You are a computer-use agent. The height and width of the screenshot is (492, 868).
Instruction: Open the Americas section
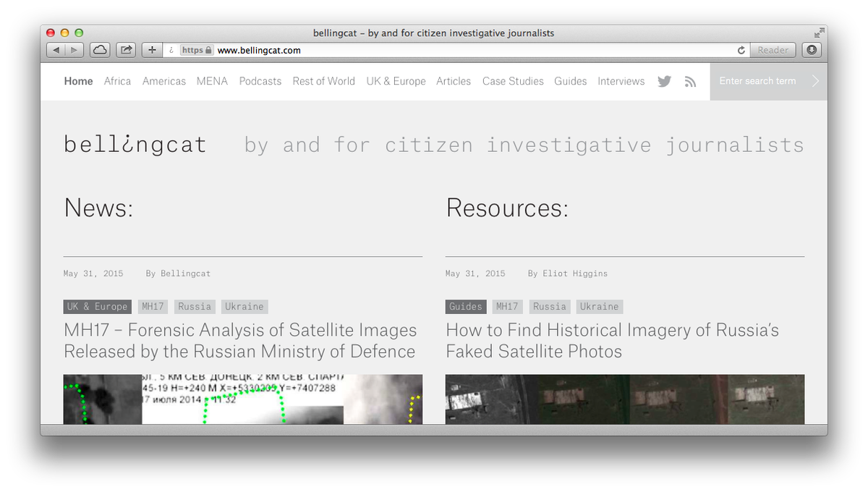click(x=164, y=81)
